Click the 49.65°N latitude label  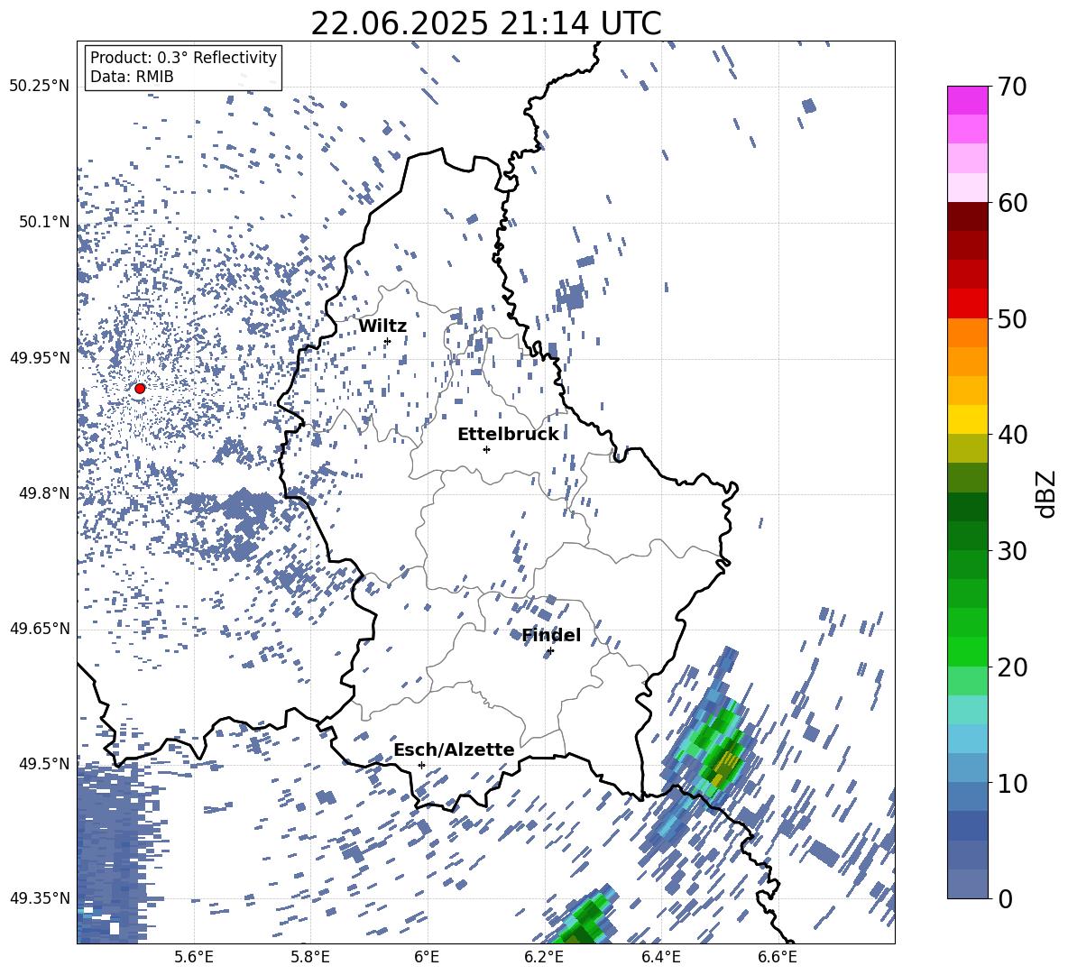tap(40, 628)
